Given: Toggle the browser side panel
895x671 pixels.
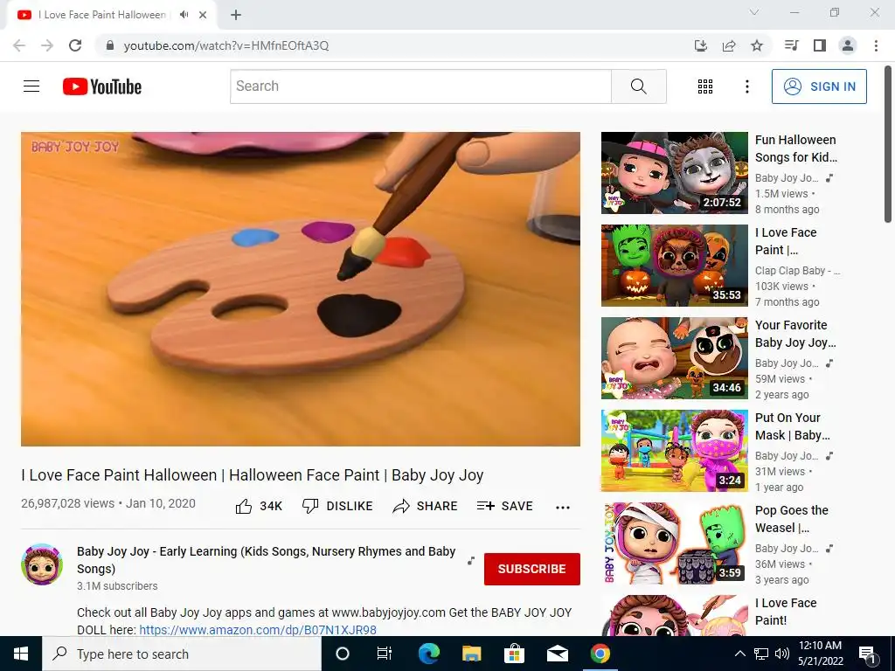Looking at the screenshot, I should 820,45.
